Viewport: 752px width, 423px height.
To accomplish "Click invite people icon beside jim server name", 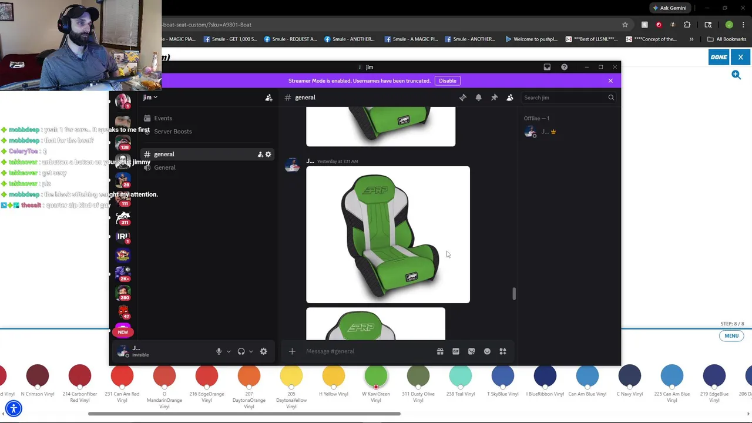I will point(268,98).
